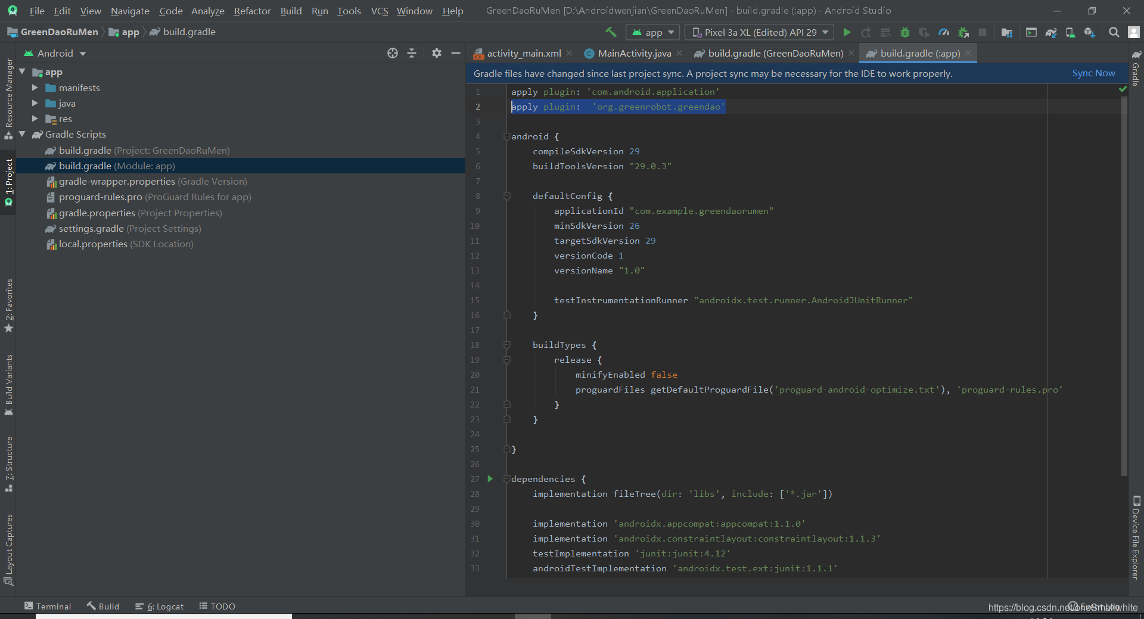The image size is (1144, 619).
Task: Fold the android block in editor gutter
Action: [506, 136]
